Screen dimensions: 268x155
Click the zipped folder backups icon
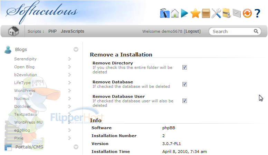227,13
